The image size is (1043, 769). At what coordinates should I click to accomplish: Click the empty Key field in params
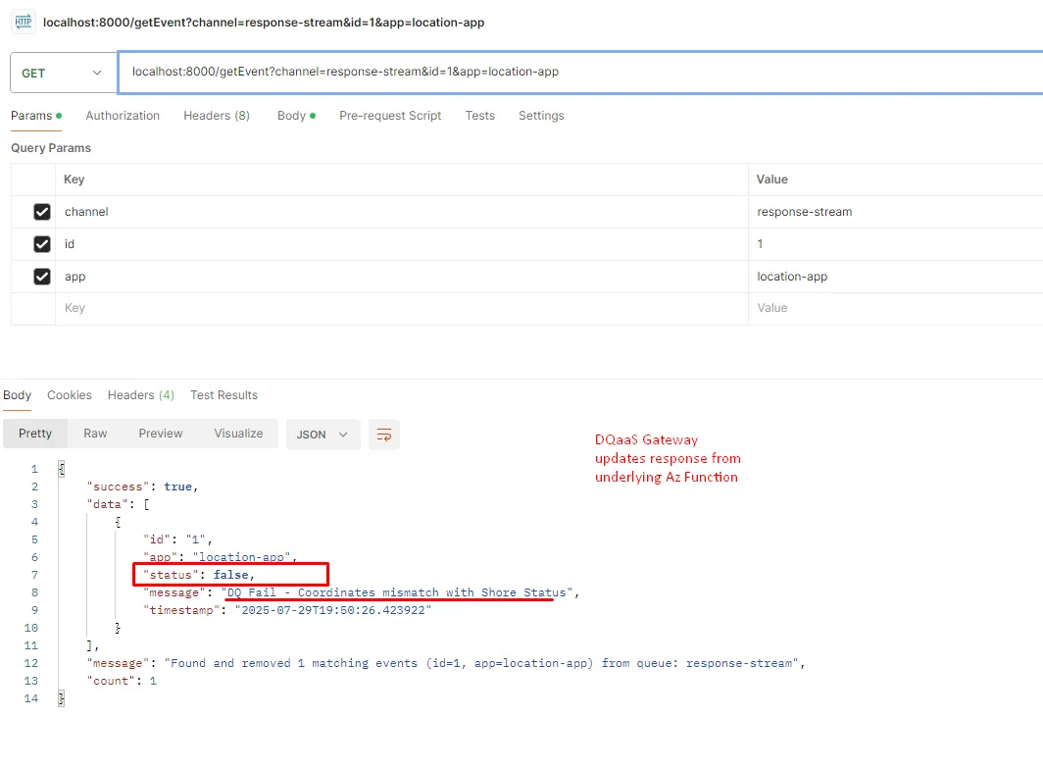[x=392, y=308]
